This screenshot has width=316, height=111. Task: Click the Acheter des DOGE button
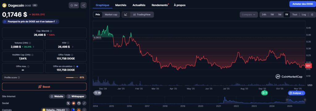click(302, 4)
